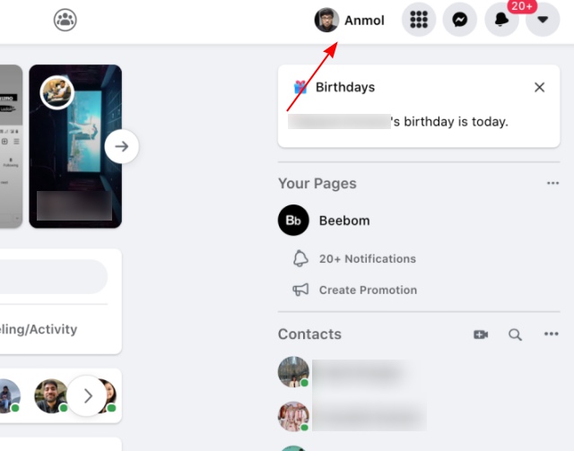This screenshot has width=574, height=451.
Task: Open the notifications bell with 20+ badge
Action: coord(501,20)
